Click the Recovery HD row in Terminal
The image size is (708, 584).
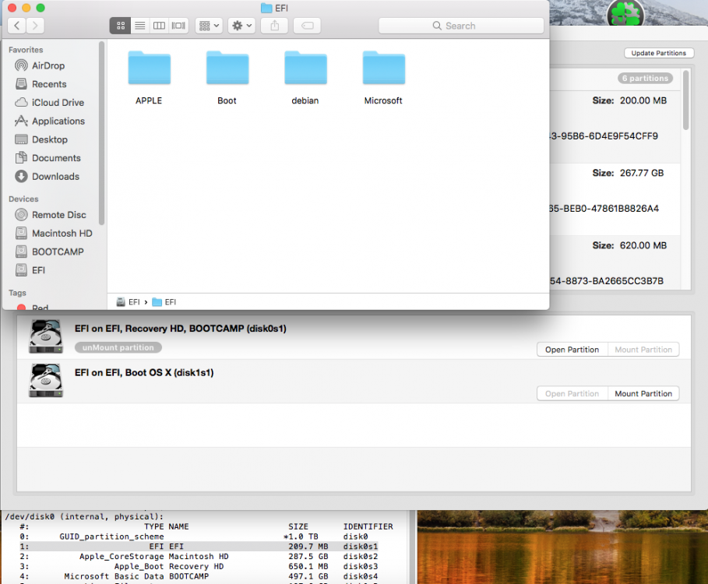(199, 567)
